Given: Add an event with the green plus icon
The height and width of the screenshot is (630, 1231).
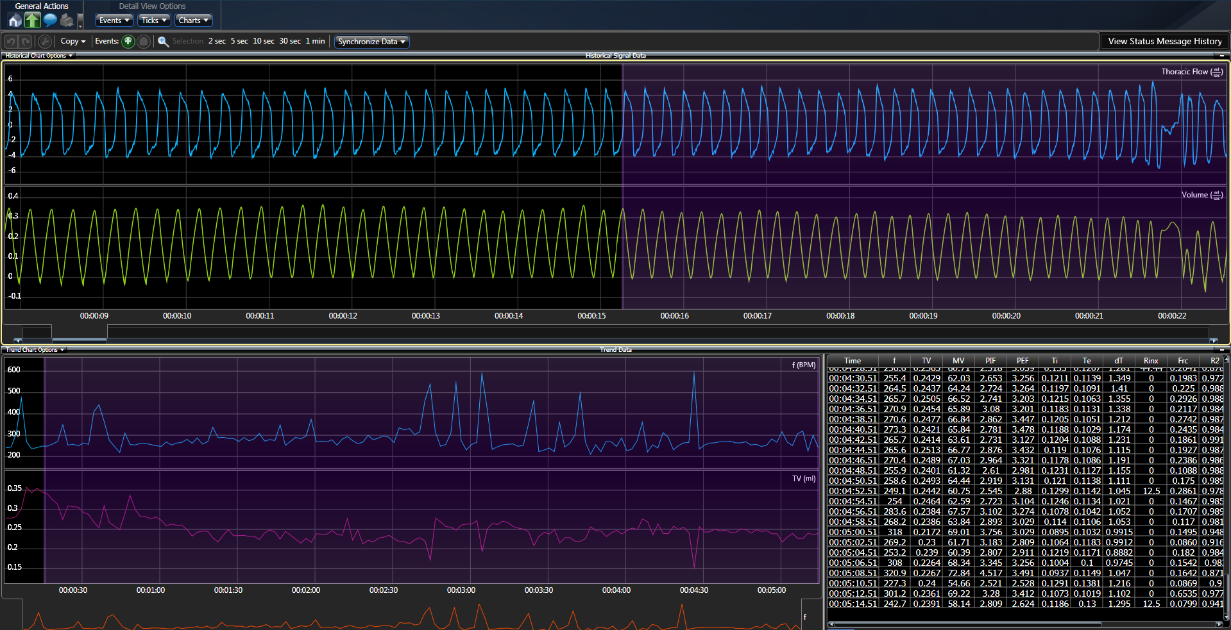Looking at the screenshot, I should click(128, 42).
